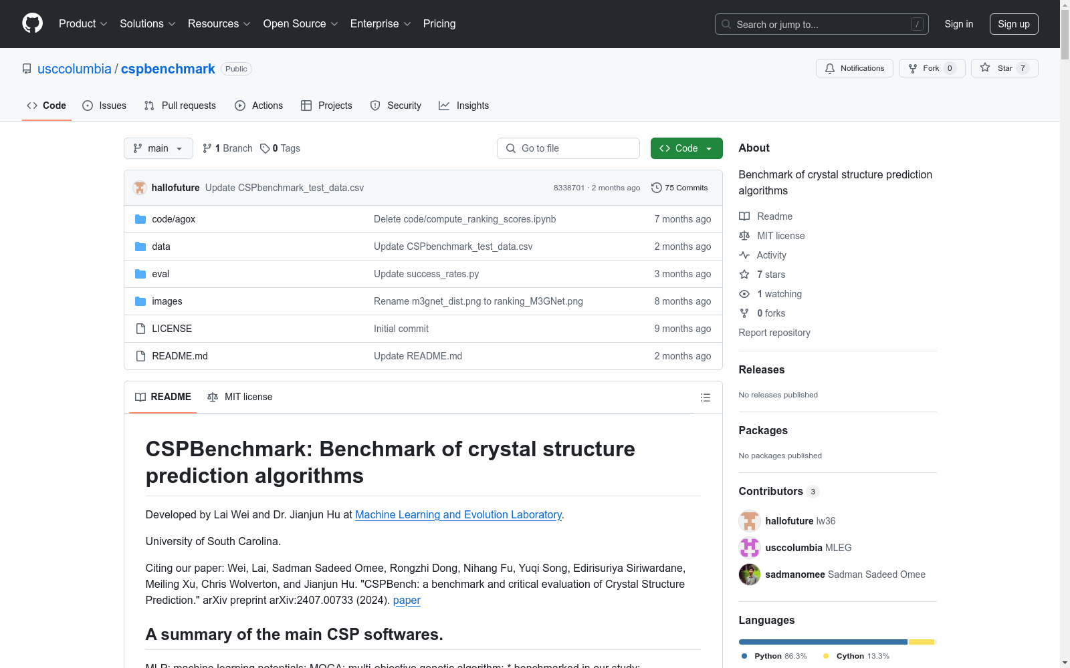
Task: Switch to the Projects tab
Action: (x=326, y=106)
